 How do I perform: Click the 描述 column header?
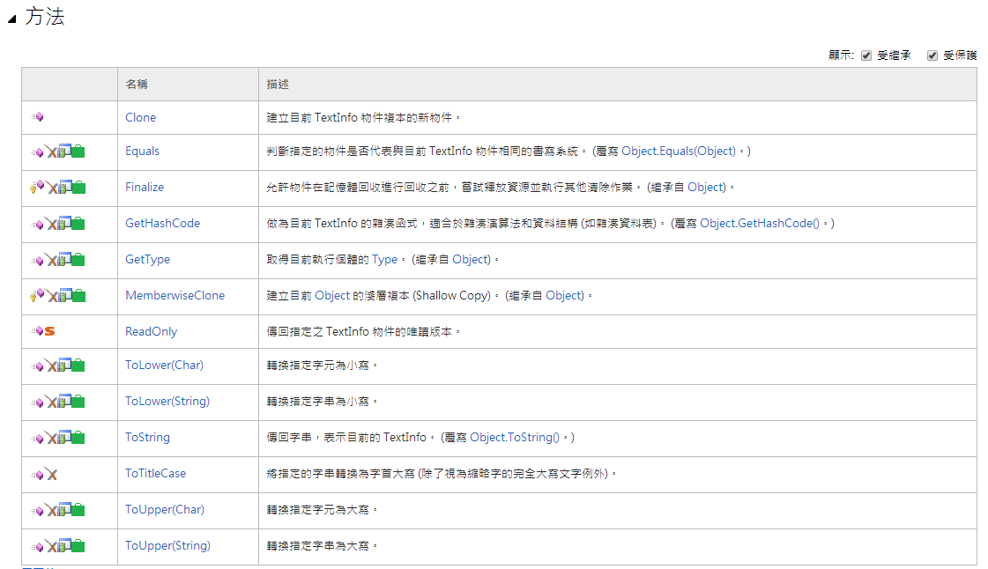tap(278, 85)
